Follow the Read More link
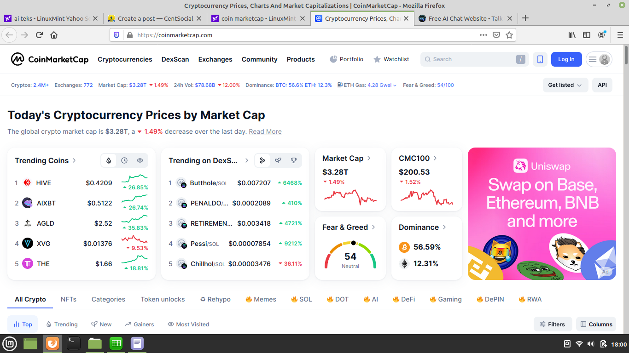This screenshot has width=629, height=353. 265,131
